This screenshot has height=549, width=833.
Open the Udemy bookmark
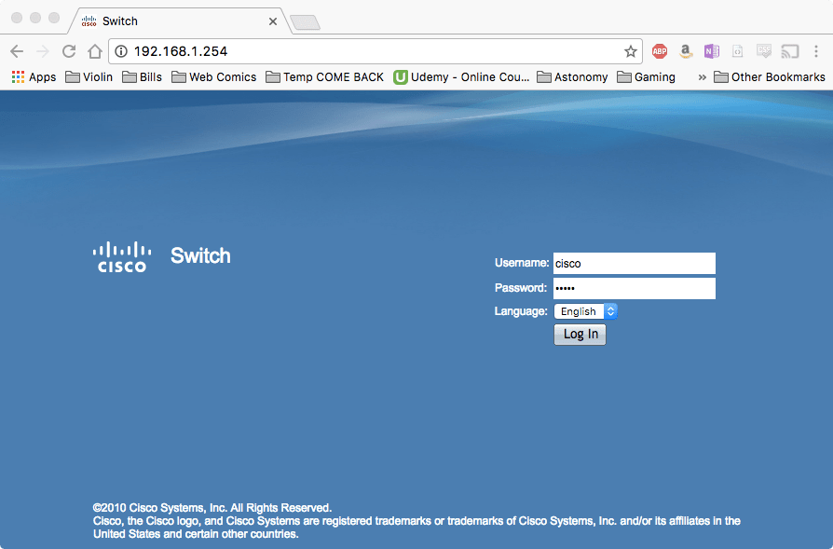pyautogui.click(x=461, y=77)
